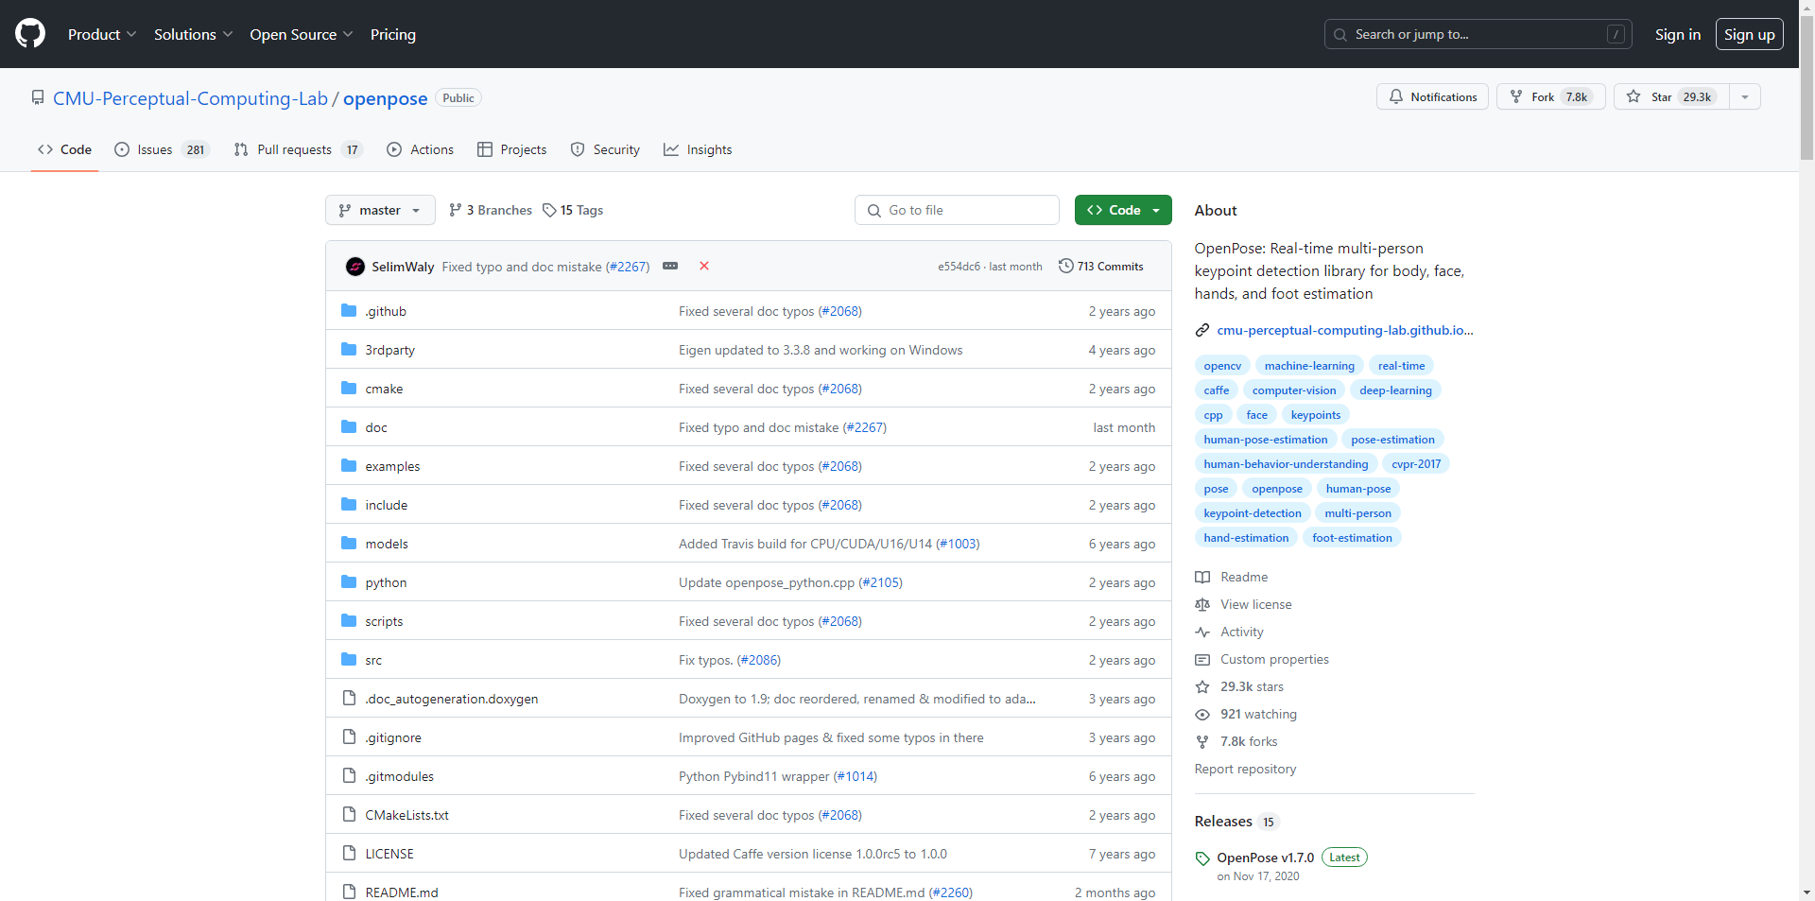This screenshot has width=1815, height=901.
Task: Click the Search or jump to field
Action: (x=1478, y=34)
